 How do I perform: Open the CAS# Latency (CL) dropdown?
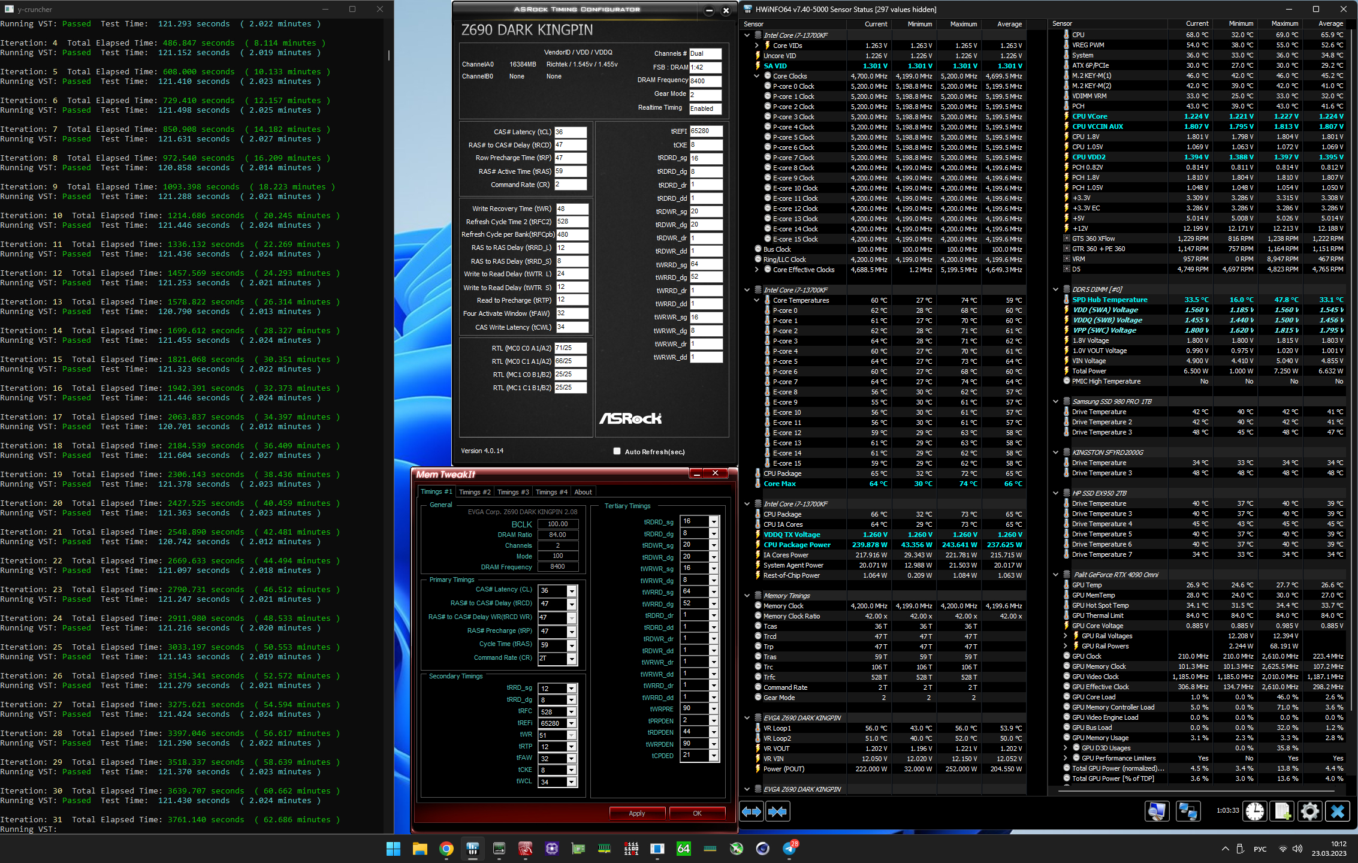tap(572, 591)
